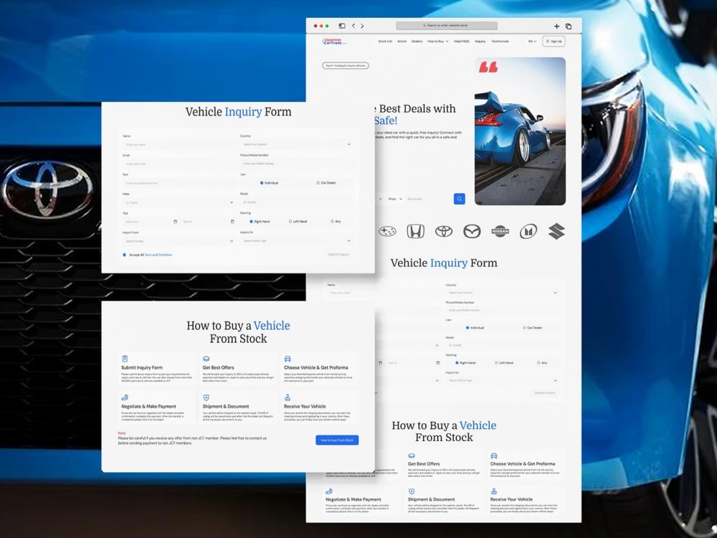Viewport: 717px width, 538px height.
Task: Click Submit Inquiry on the browser page form
Action: pos(545,393)
